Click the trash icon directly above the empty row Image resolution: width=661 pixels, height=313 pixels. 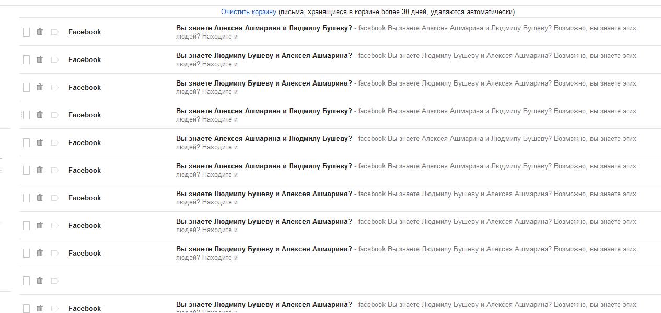[x=40, y=253]
